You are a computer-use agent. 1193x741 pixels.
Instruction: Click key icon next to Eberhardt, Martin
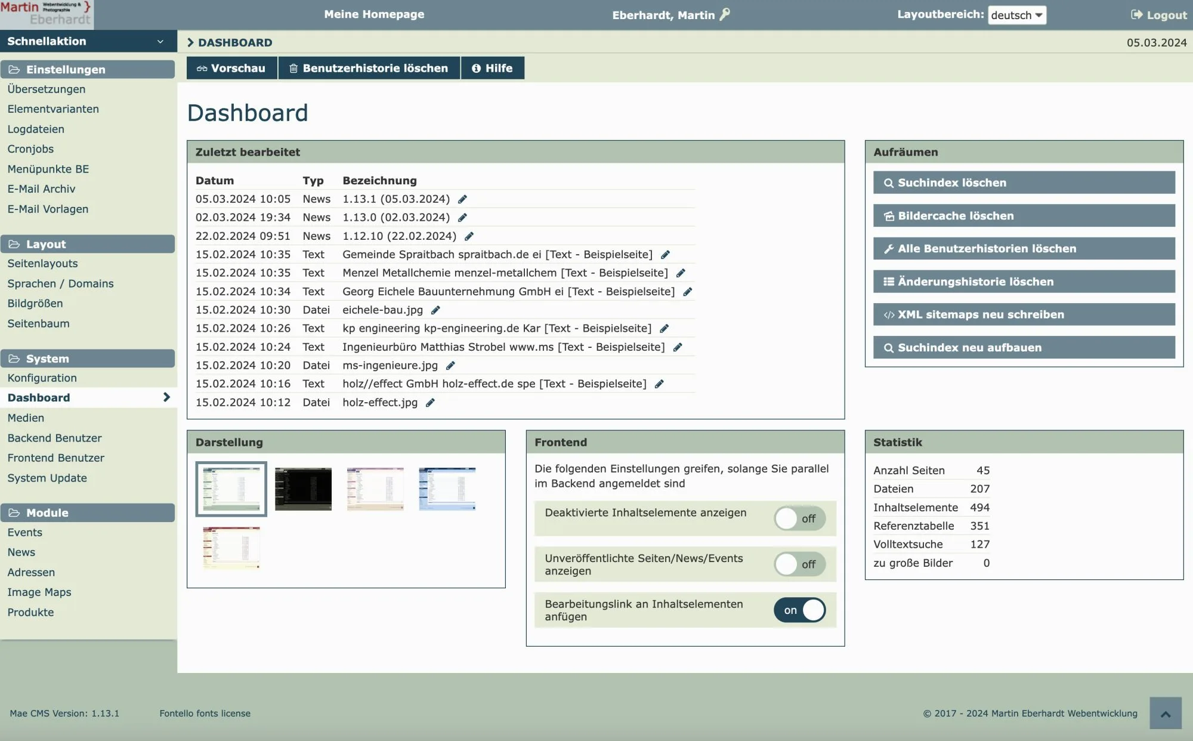[x=725, y=14]
